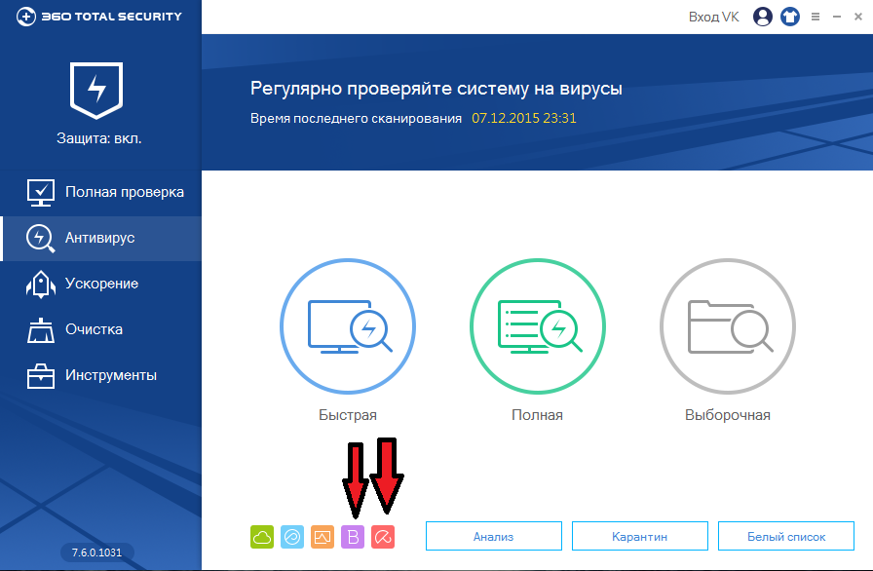Screen dimensions: 873x571
Task: Select the Антивирус sidebar section
Action: [100, 238]
